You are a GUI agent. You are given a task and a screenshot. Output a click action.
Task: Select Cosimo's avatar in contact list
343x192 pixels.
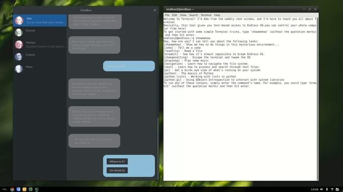19,57
